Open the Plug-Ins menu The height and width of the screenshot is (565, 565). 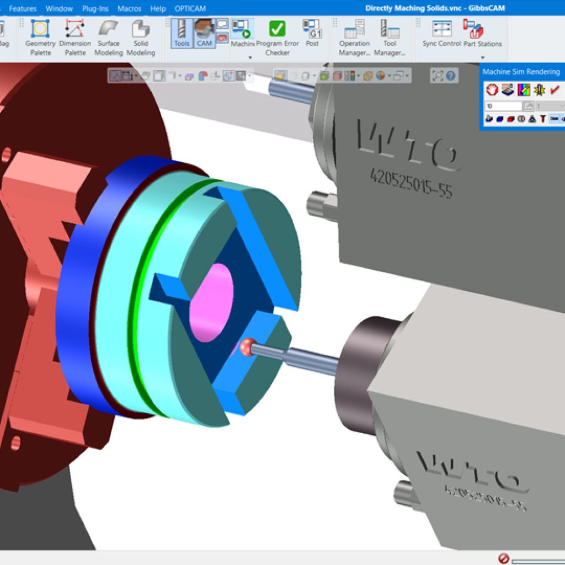[95, 9]
